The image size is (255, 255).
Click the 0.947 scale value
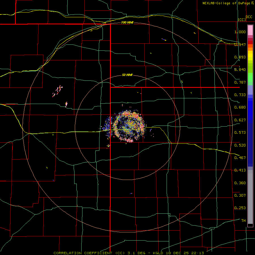pos(240,44)
